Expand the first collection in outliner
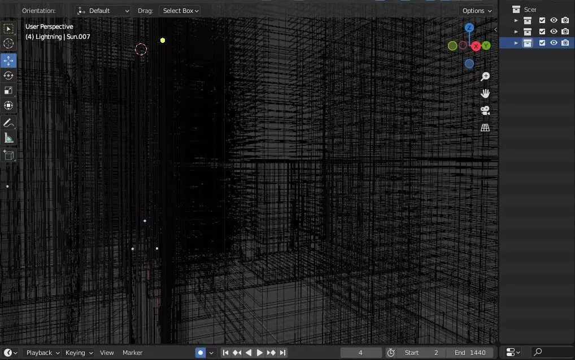This screenshot has height=360, width=575. (516, 20)
